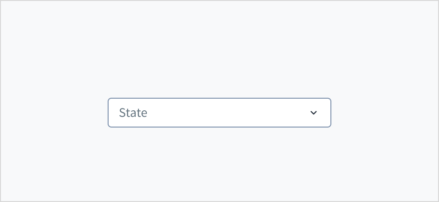Screen dimensions: 439x202
Task: Select the State field's arrow indicator
Action: coord(314,113)
